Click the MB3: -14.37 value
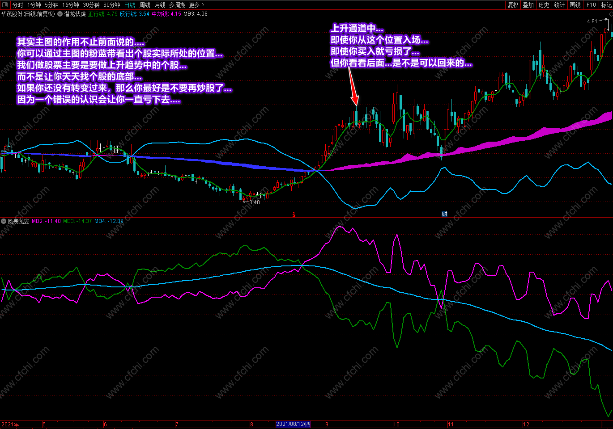The image size is (613, 429). [x=77, y=221]
